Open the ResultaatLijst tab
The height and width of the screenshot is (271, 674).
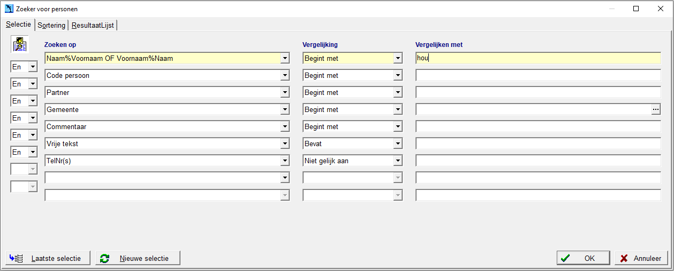click(x=93, y=25)
